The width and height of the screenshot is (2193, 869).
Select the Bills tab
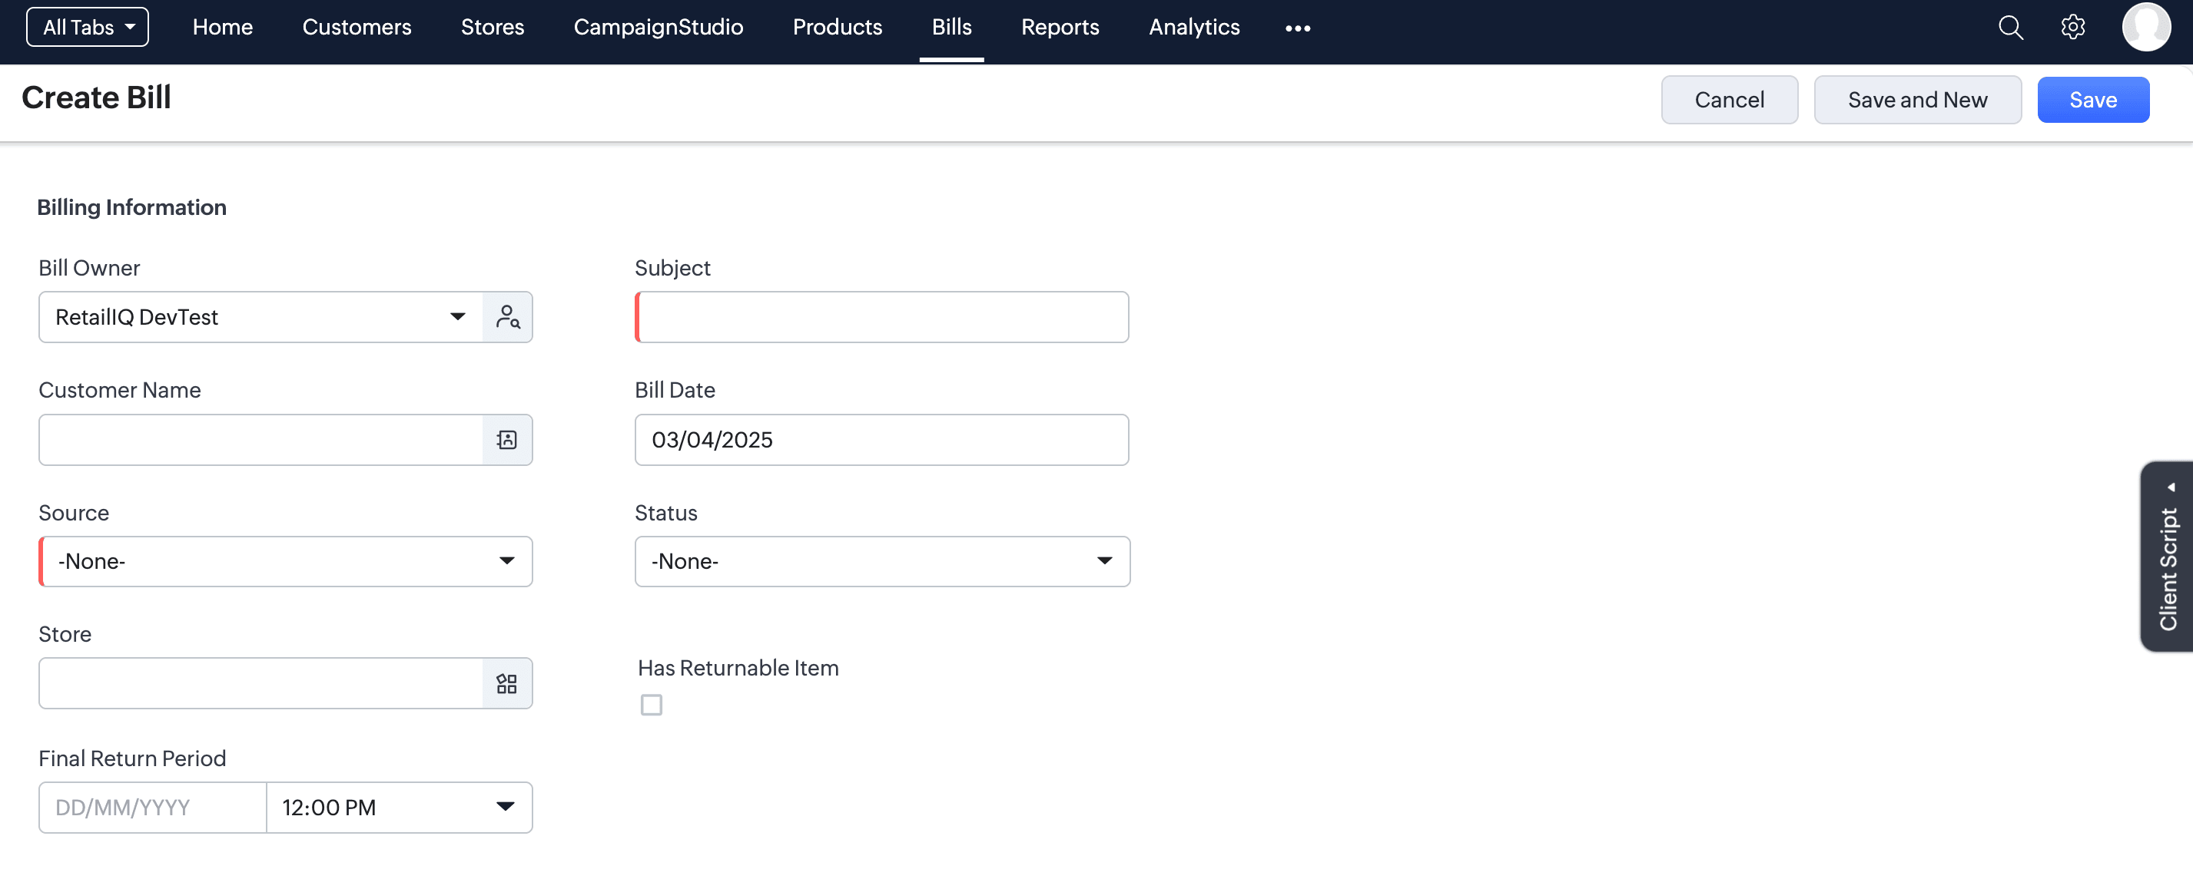(951, 27)
